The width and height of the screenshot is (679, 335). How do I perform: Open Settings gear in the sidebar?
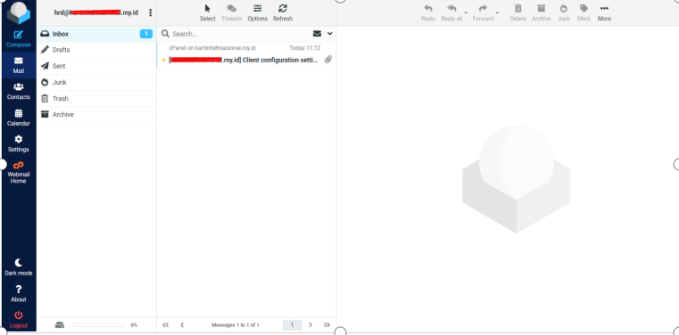[18, 143]
